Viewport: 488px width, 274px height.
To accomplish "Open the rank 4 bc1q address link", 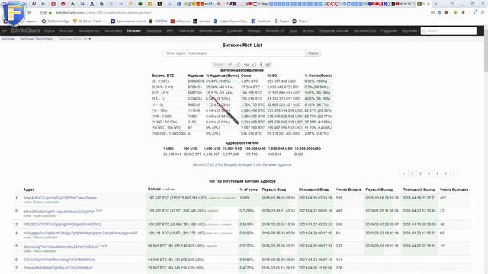I will coord(80,233).
